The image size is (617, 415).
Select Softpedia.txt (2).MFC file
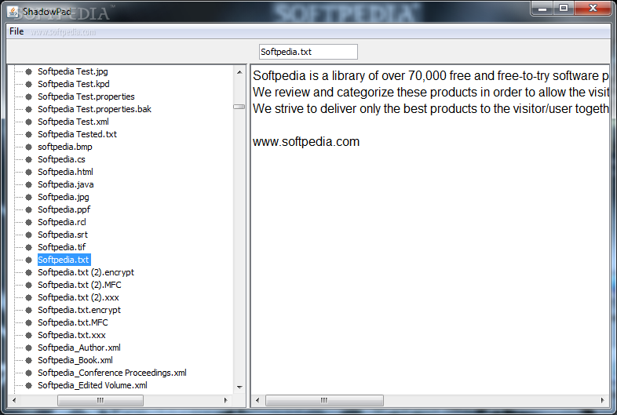79,286
